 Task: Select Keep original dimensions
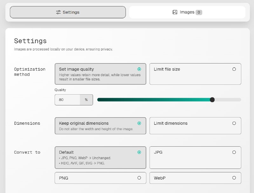click(100, 126)
